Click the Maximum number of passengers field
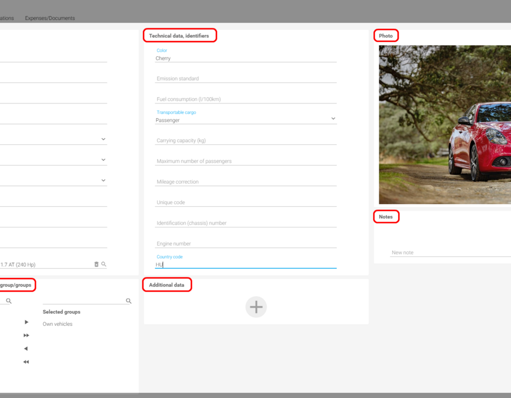The width and height of the screenshot is (511, 398). [x=246, y=161]
